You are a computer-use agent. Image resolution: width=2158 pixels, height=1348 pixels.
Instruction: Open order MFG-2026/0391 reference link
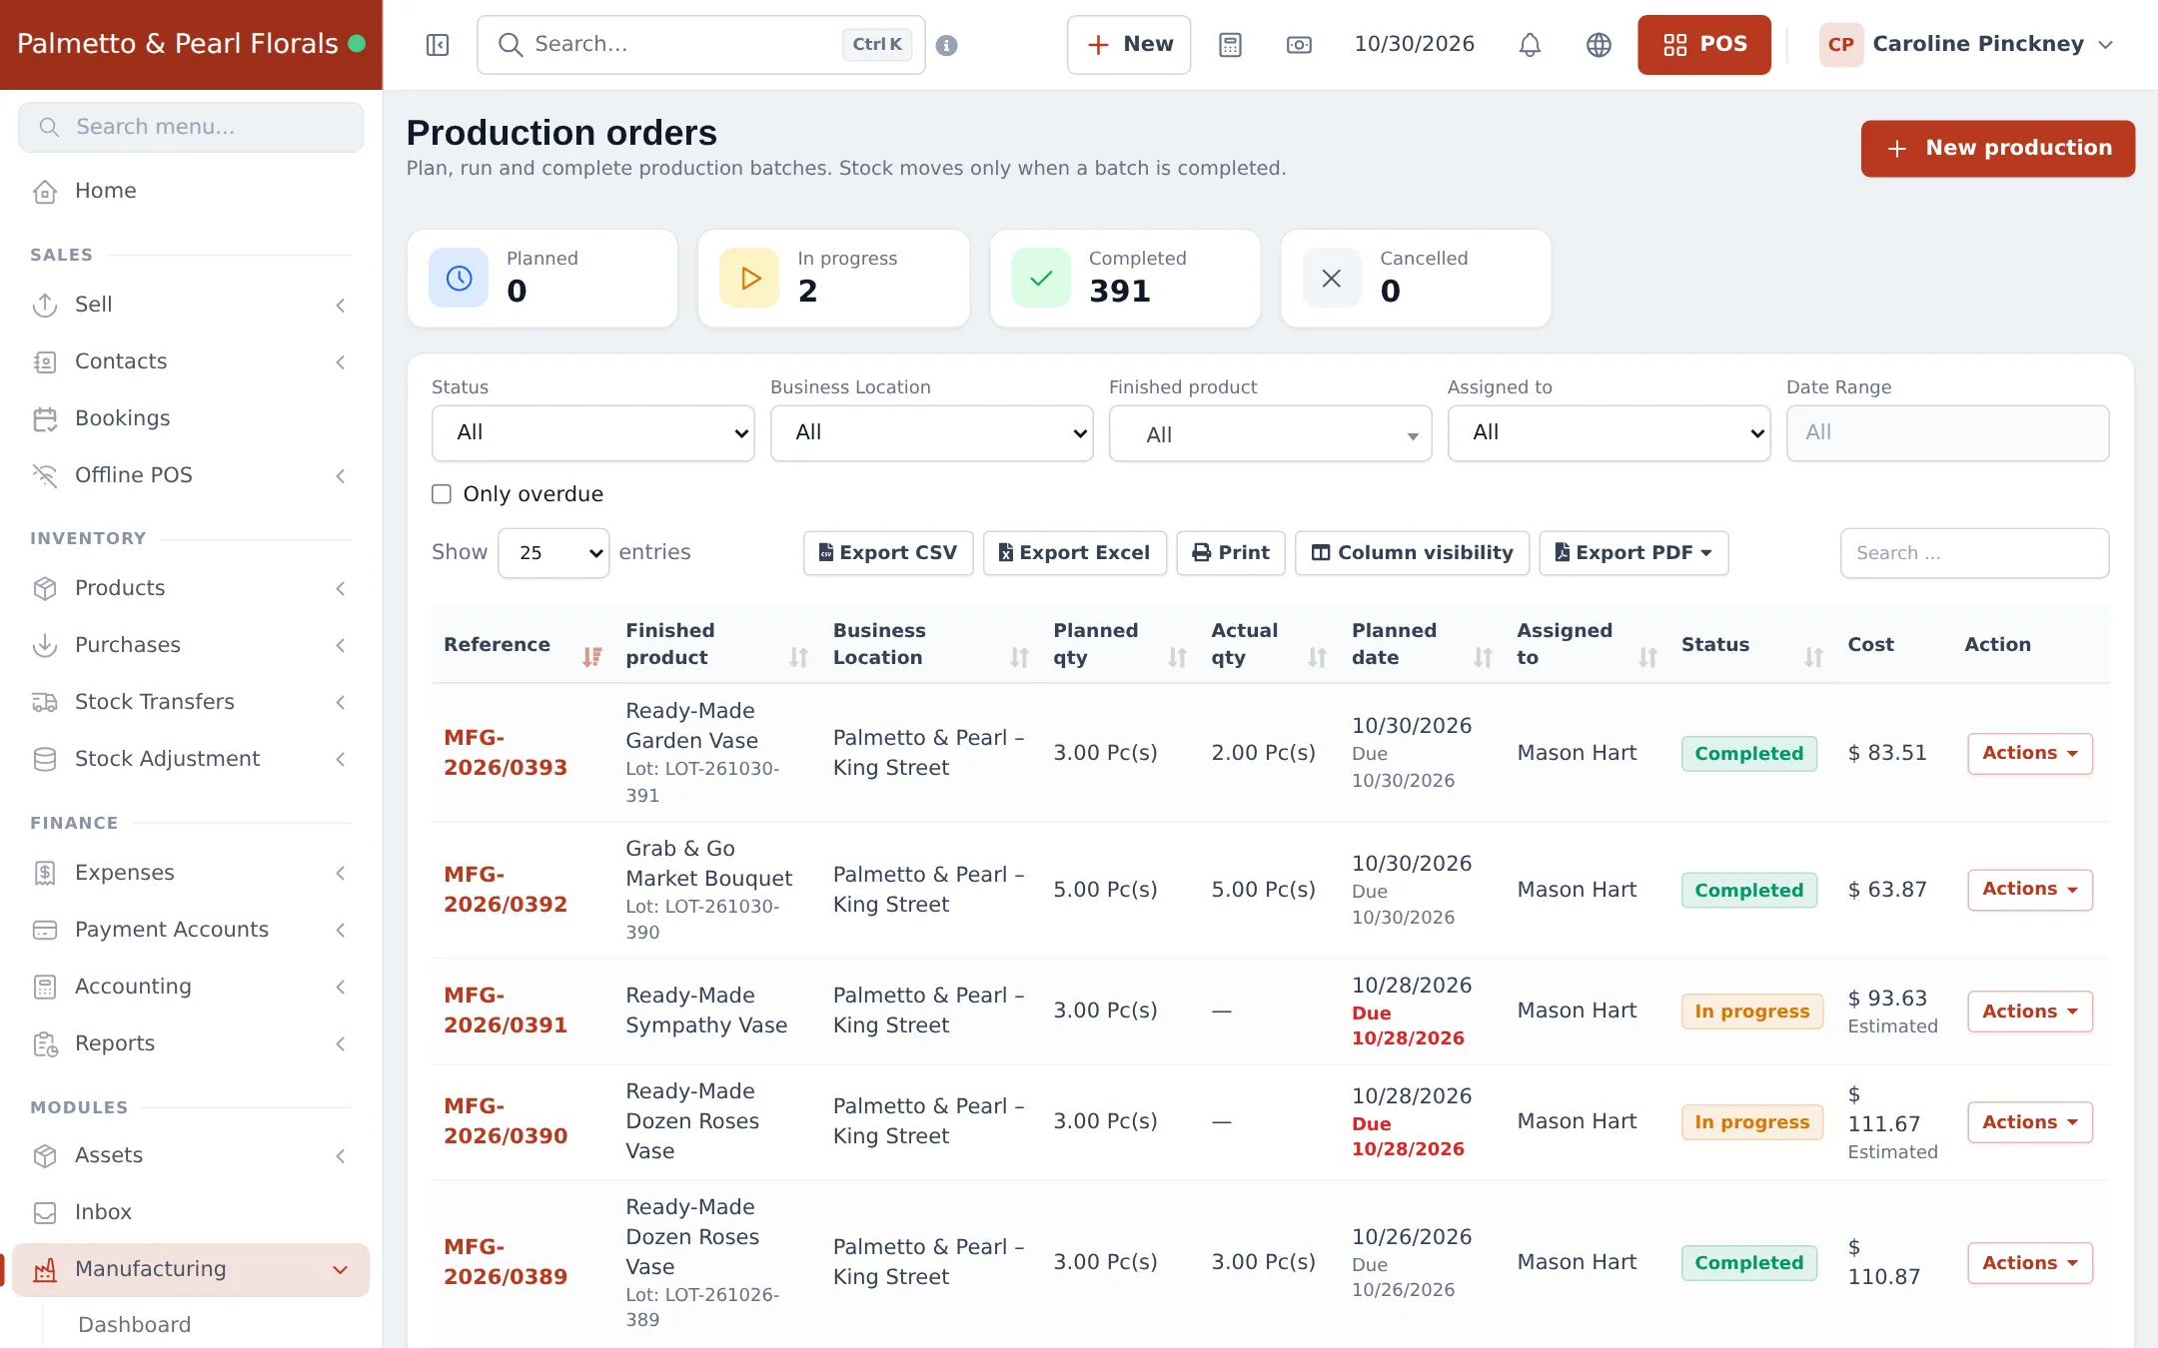click(506, 1010)
